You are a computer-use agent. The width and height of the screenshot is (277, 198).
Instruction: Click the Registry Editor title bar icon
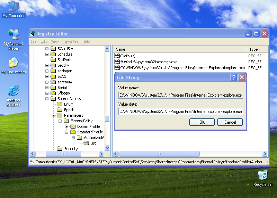click(x=33, y=33)
